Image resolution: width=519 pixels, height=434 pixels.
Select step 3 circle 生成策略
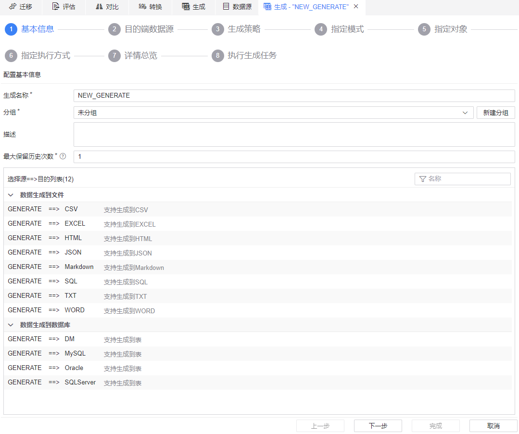(217, 29)
